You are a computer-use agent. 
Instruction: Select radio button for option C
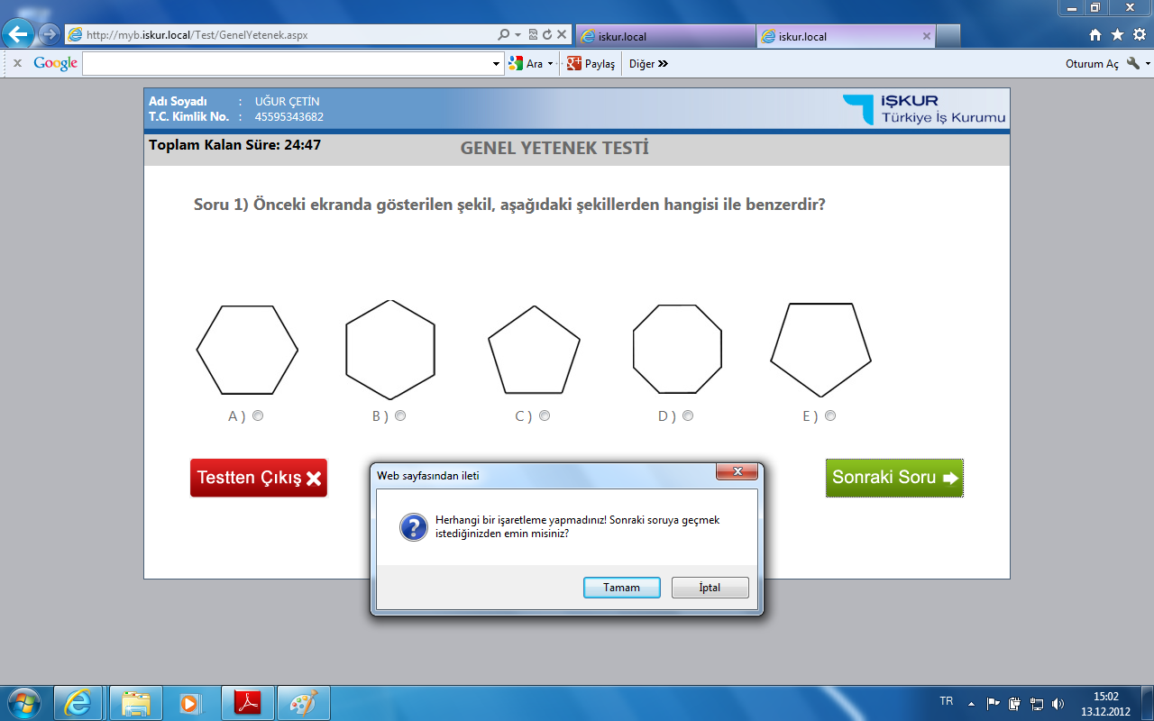pos(545,415)
